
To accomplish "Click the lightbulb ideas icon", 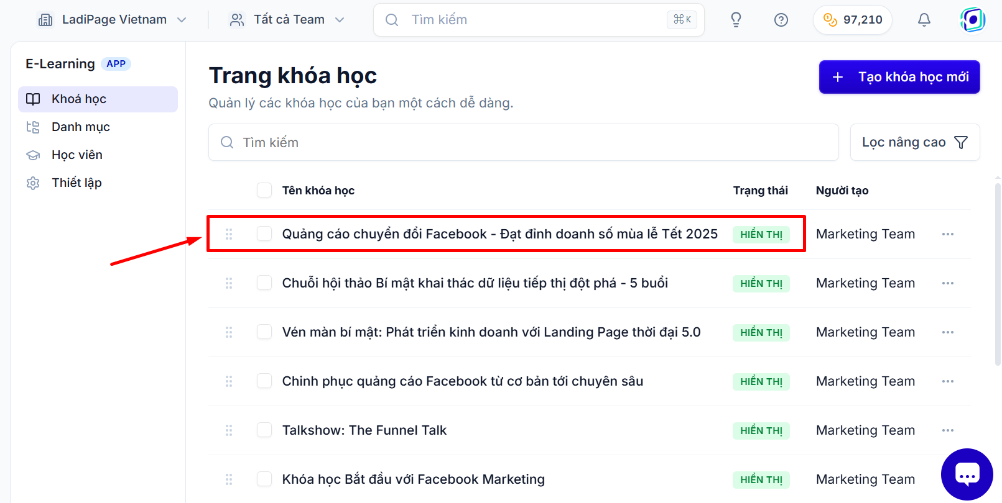I will (x=736, y=20).
